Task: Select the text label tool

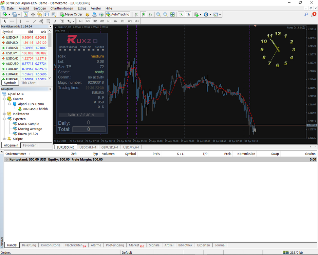Action: 55,21
